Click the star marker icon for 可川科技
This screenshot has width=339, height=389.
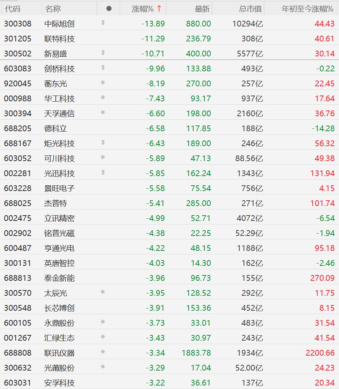[x=103, y=157]
